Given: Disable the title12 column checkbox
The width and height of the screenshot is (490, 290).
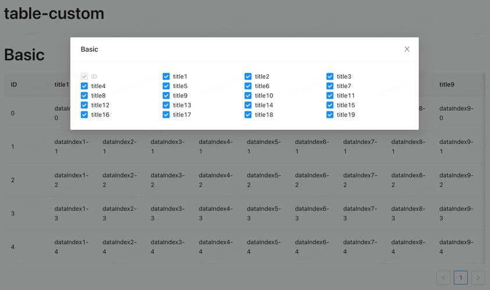Looking at the screenshot, I should click(x=84, y=105).
